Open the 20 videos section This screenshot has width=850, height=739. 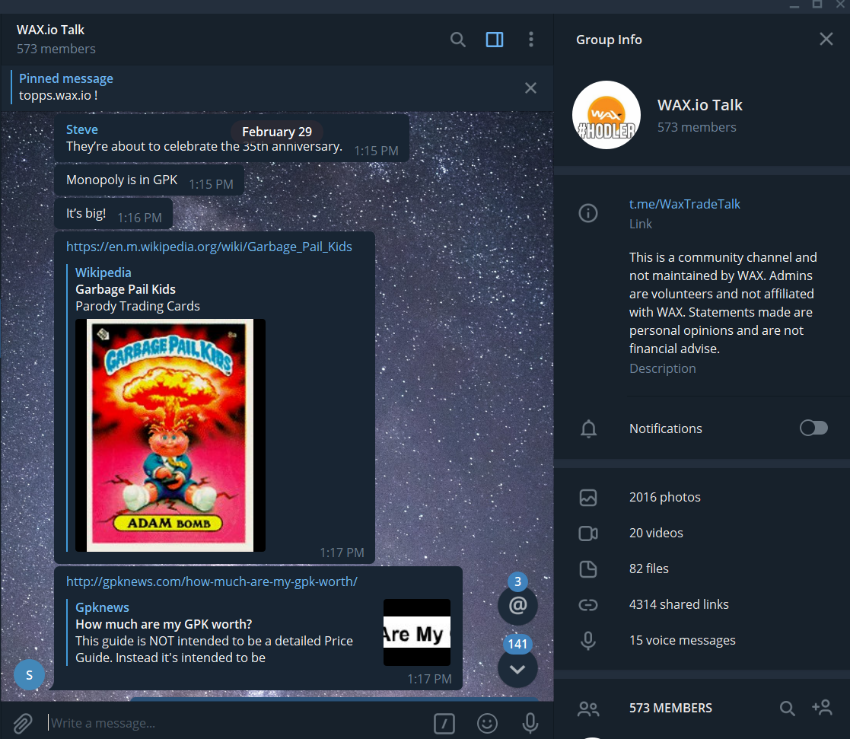coord(656,533)
